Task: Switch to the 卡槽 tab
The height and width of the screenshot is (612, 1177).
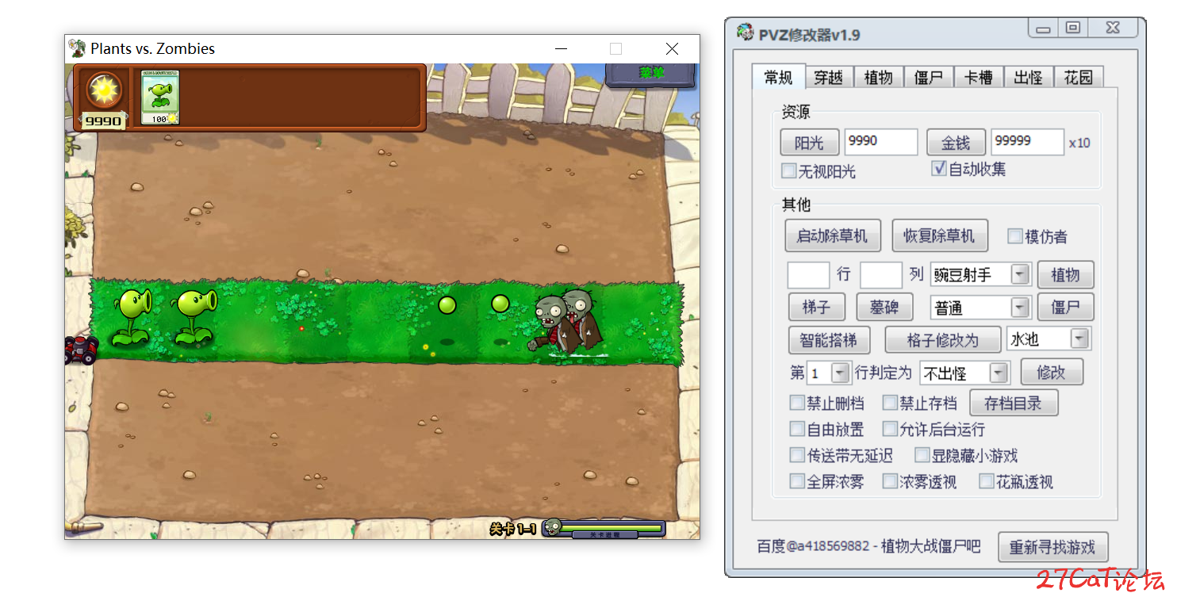Action: click(979, 77)
